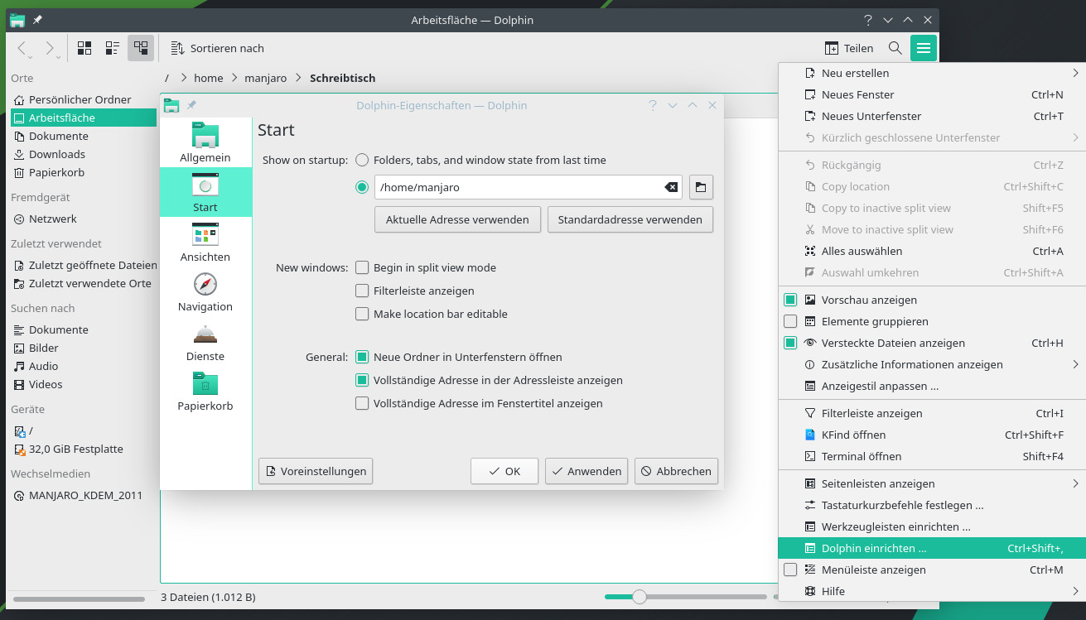The height and width of the screenshot is (620, 1086).
Task: Enable Filterleiste anzeigen checkbox in dialog
Action: tap(362, 291)
